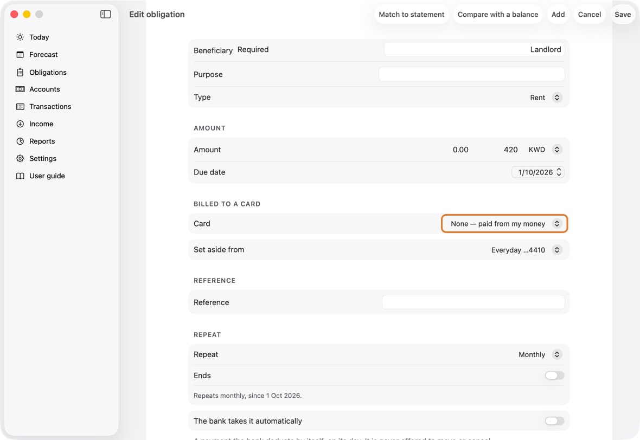Image resolution: width=640 pixels, height=440 pixels.
Task: Click Match to statement button
Action: 412,14
